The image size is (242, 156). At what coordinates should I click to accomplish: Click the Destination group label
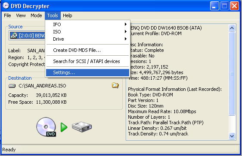[20, 78]
